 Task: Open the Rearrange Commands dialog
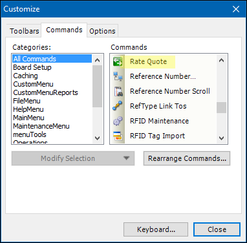pos(187,158)
